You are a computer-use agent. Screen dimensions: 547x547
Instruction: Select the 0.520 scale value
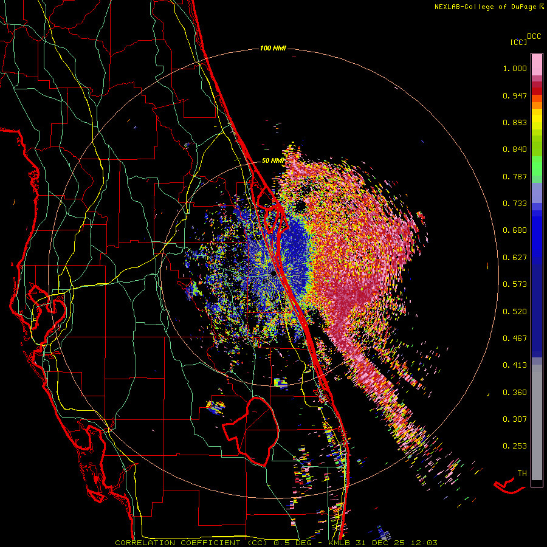click(515, 312)
